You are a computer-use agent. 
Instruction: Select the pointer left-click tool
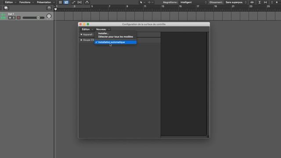point(141,2)
